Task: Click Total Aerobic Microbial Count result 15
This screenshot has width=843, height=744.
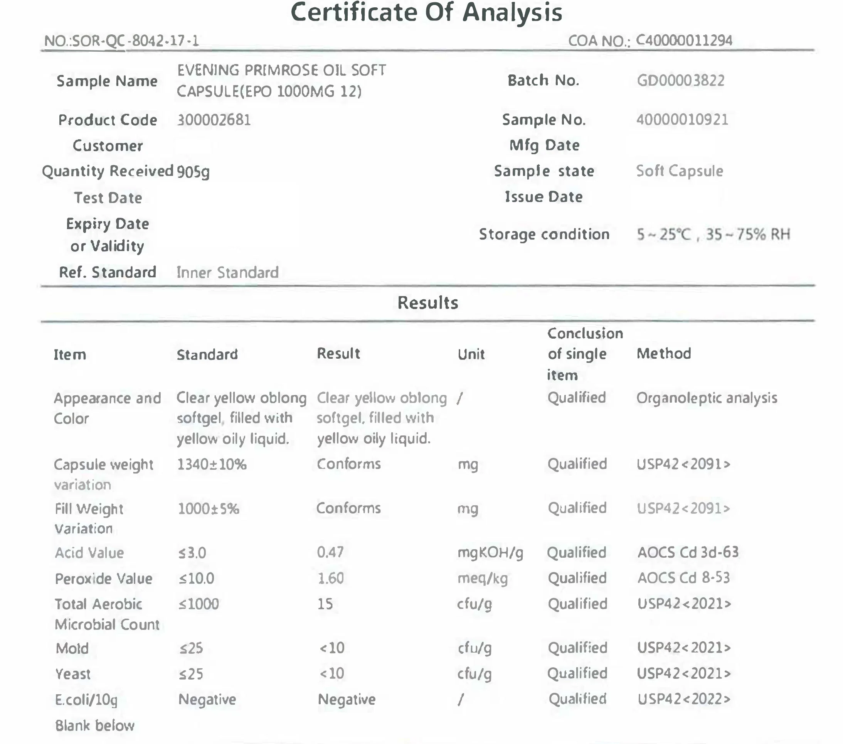Action: [325, 604]
